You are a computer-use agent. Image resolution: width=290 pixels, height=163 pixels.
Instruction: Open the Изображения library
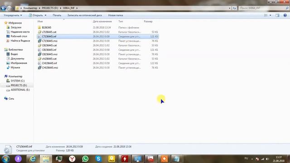point(19,63)
